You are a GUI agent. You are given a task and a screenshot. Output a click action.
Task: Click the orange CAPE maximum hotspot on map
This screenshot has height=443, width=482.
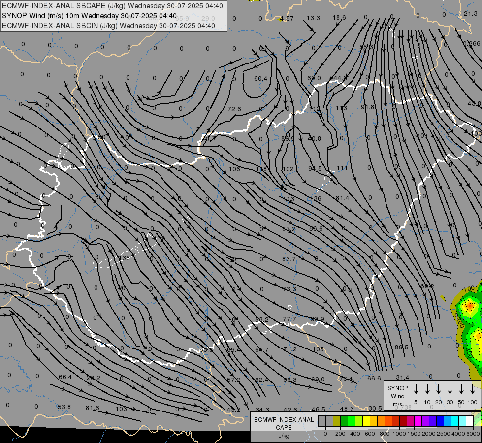469,305
